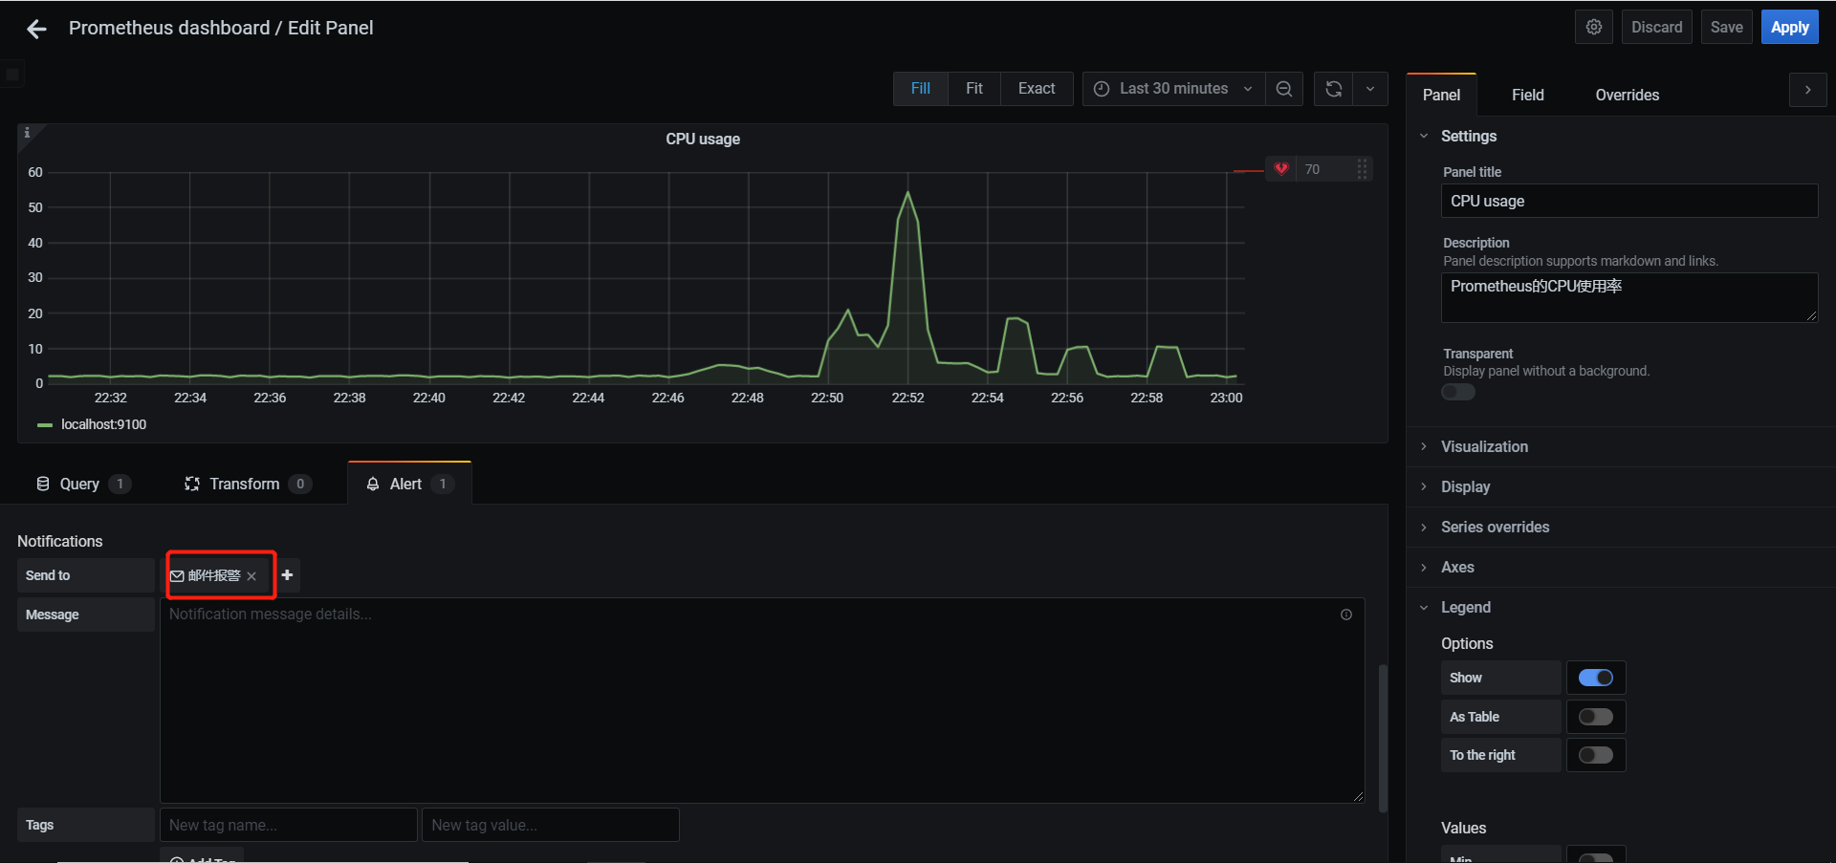Switch to the Transform tab
This screenshot has height=863, width=1836.
coord(247,484)
